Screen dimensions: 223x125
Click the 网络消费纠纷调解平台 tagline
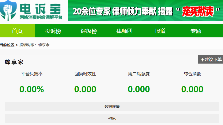[x=41, y=17]
